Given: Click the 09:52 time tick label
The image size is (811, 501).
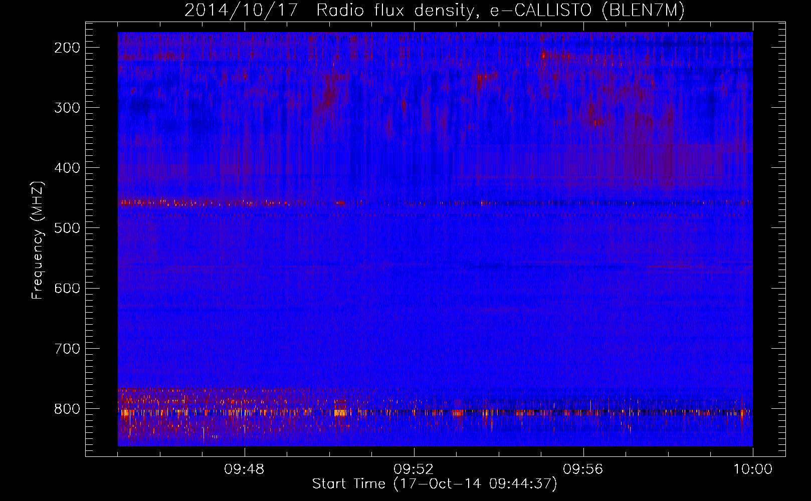Looking at the screenshot, I should click(414, 469).
